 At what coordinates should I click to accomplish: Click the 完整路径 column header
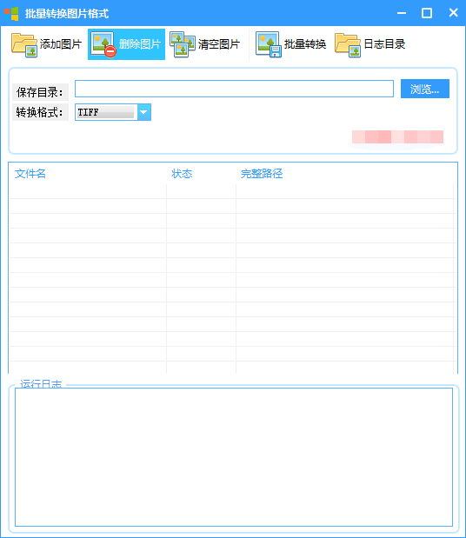(x=262, y=174)
